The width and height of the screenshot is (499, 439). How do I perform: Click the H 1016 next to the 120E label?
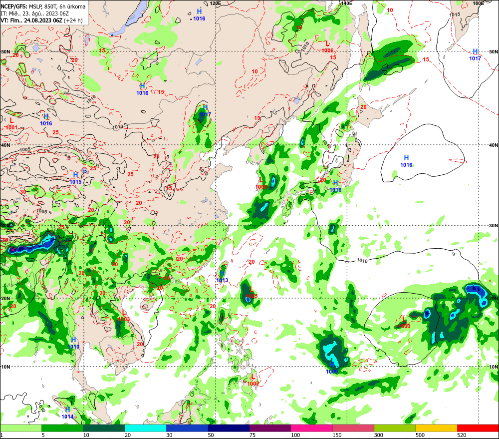(x=199, y=14)
